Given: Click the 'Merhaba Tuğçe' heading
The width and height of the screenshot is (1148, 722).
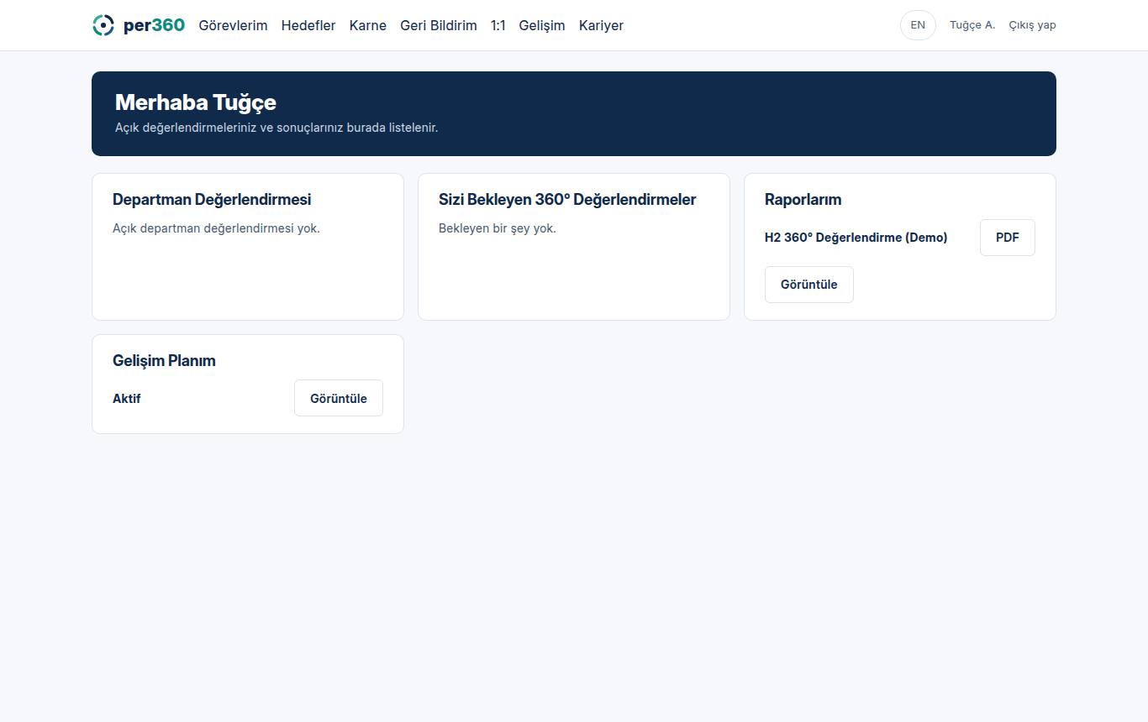Looking at the screenshot, I should tap(196, 102).
